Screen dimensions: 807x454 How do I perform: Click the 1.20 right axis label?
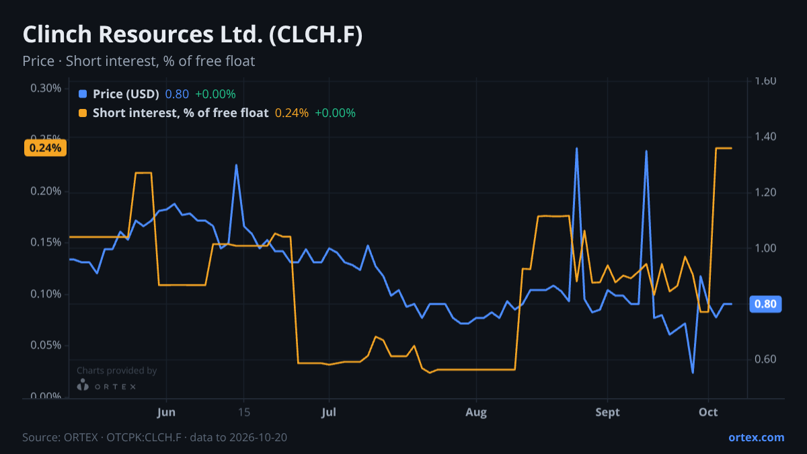tap(765, 193)
